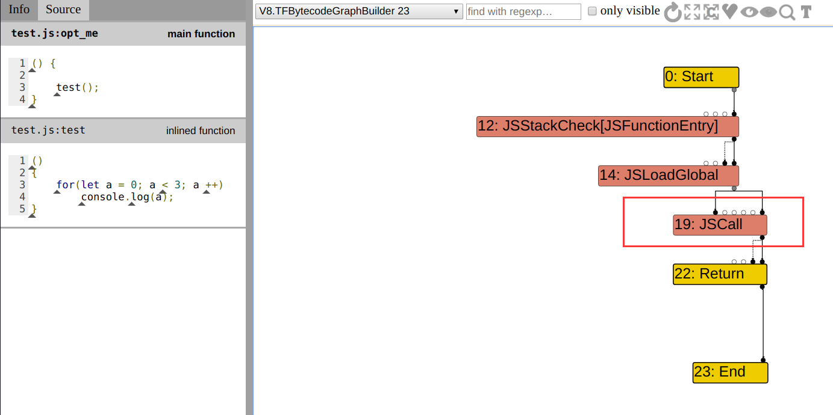Screen dimensions: 833x415
Task: Click the heart-shaped toolbar icon
Action: 730,11
